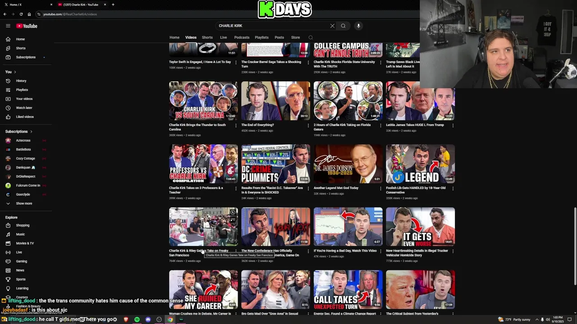Reload the page in the browser

[x=21, y=14]
